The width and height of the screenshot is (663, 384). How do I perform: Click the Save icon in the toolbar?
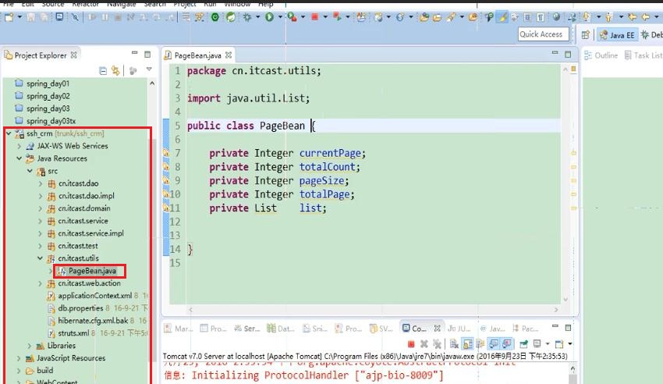pyautogui.click(x=30, y=17)
